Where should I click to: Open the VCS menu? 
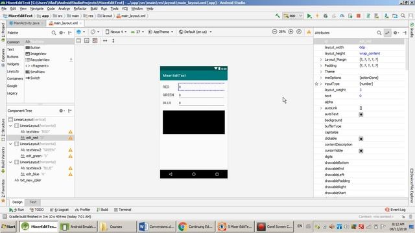[124, 8]
